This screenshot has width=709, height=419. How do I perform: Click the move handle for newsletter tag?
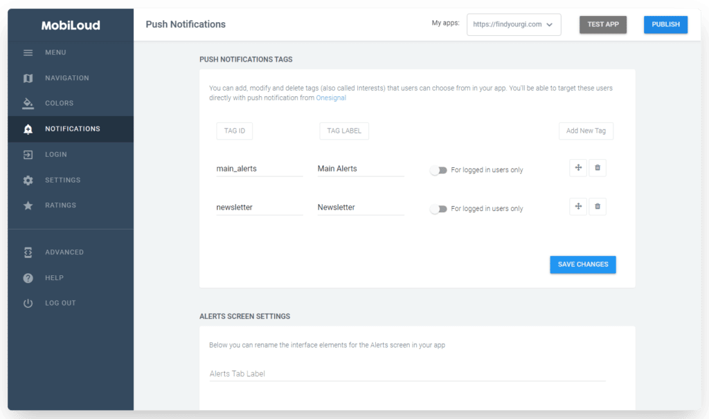(578, 207)
